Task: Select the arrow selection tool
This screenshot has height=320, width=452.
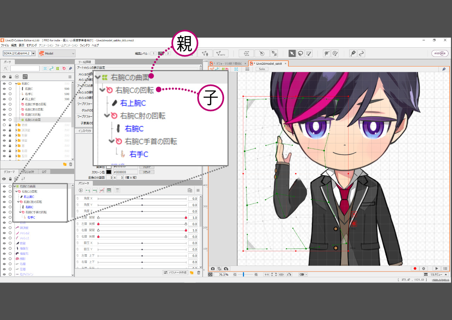Action: coord(292,53)
